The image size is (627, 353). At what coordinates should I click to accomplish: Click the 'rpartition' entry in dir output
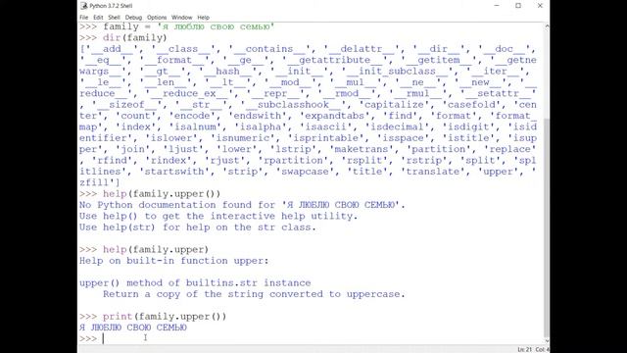(296, 160)
